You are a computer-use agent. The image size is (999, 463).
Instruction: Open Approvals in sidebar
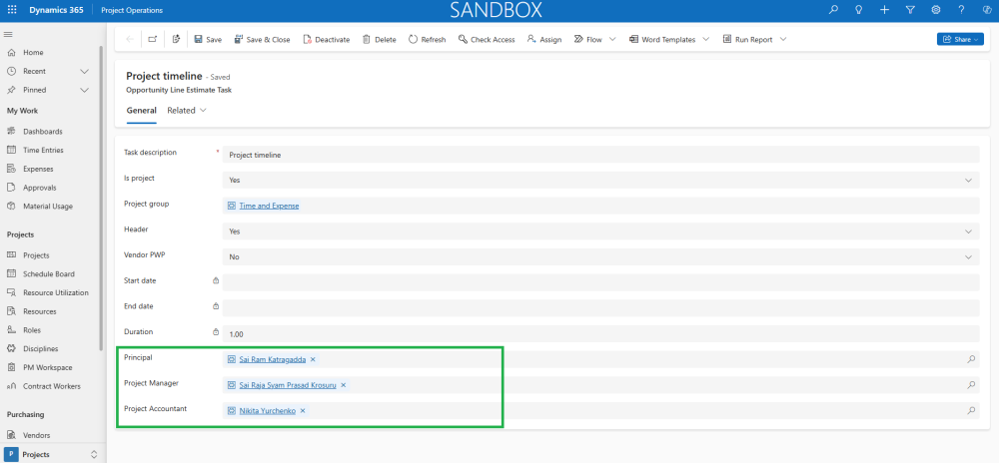coord(40,188)
